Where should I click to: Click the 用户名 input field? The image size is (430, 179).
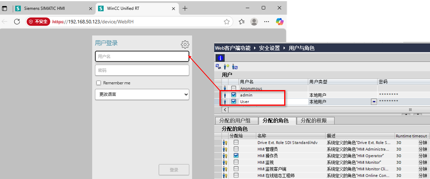[x=142, y=56]
